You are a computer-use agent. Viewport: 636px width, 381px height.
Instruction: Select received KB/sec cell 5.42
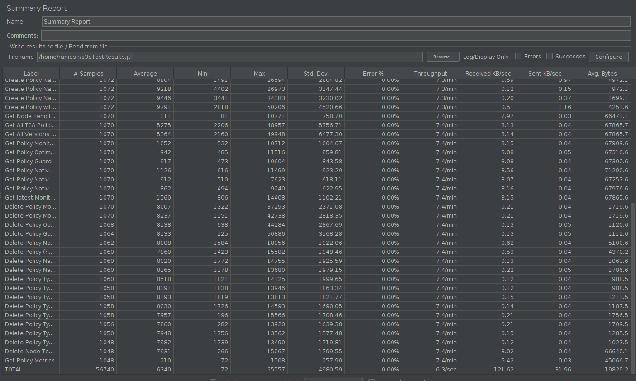[x=507, y=361]
